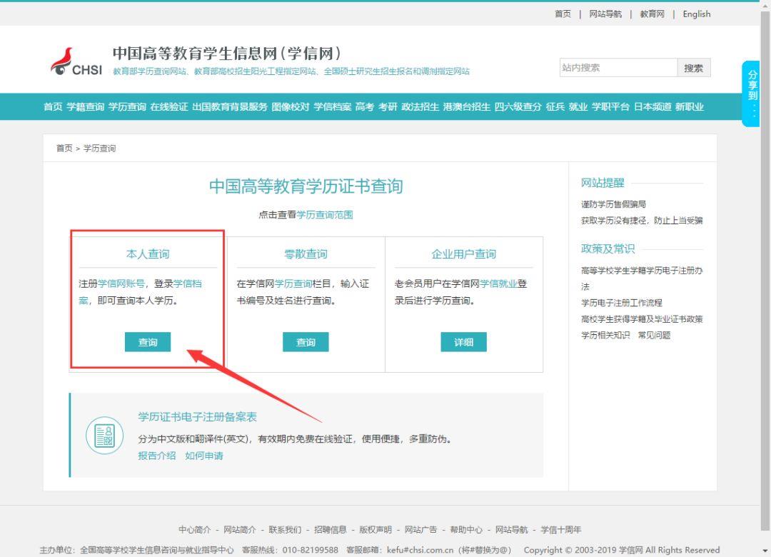The width and height of the screenshot is (771, 557).
Task: Open the 征兵 navigation item
Action: click(555, 107)
